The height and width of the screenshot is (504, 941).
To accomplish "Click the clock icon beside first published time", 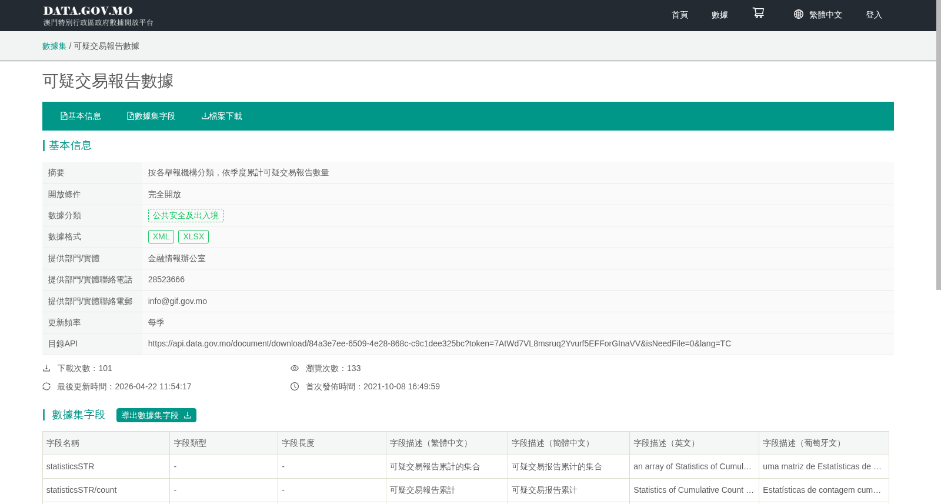I will pyautogui.click(x=295, y=386).
